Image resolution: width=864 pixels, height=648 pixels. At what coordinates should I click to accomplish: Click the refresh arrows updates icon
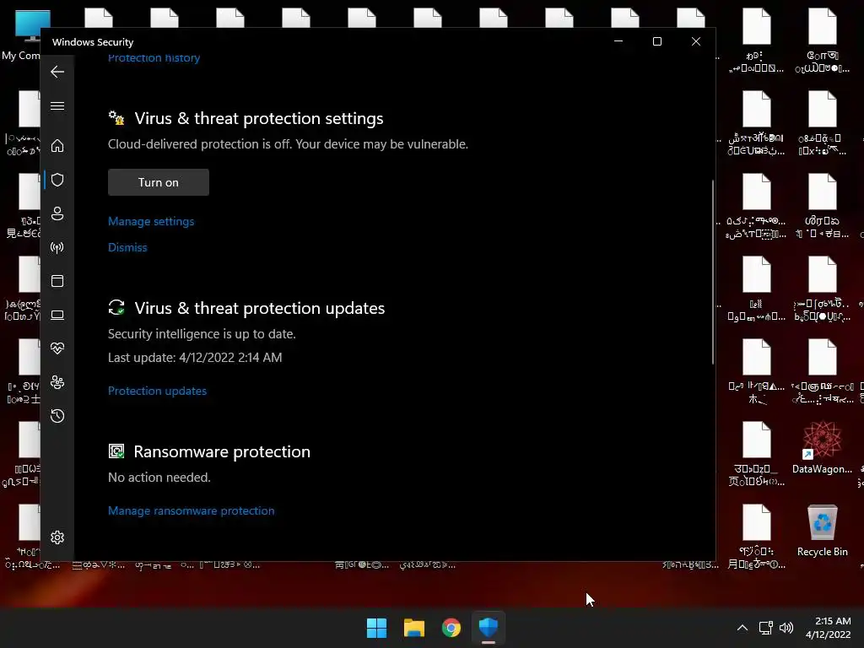pos(116,307)
